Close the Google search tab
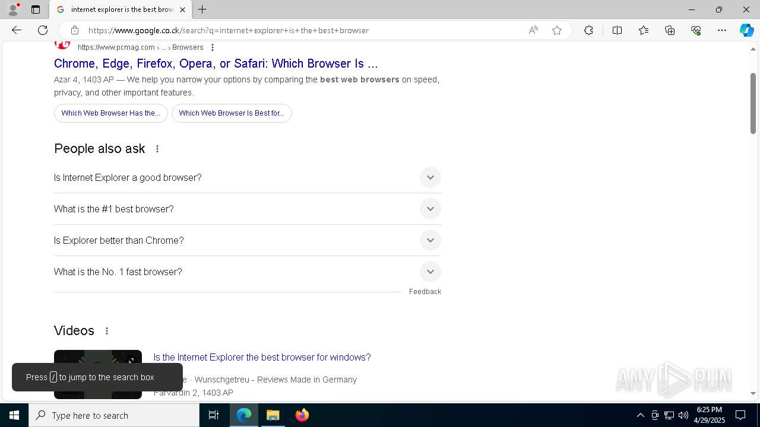 [x=182, y=9]
